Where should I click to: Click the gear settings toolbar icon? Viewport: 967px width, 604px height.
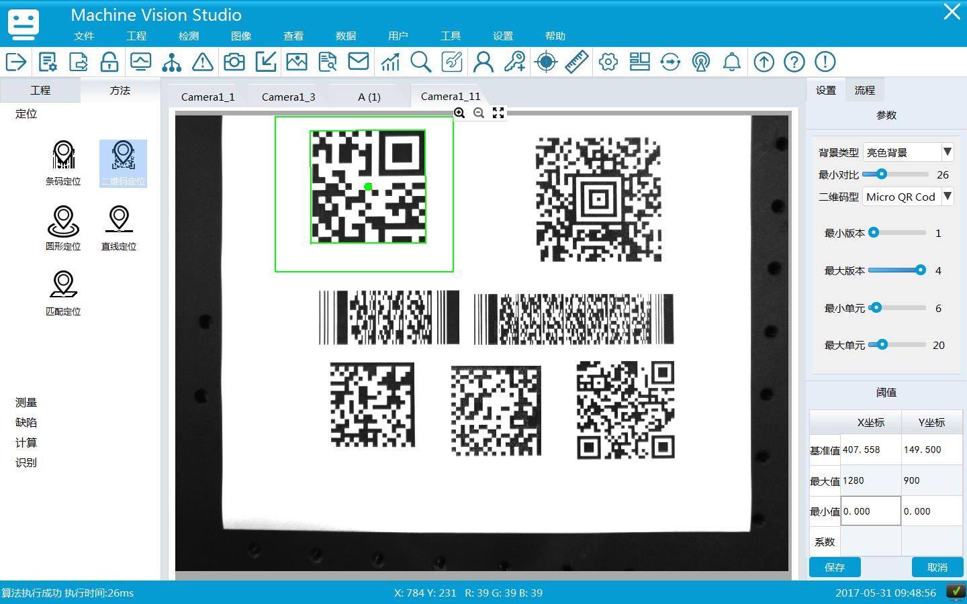608,62
